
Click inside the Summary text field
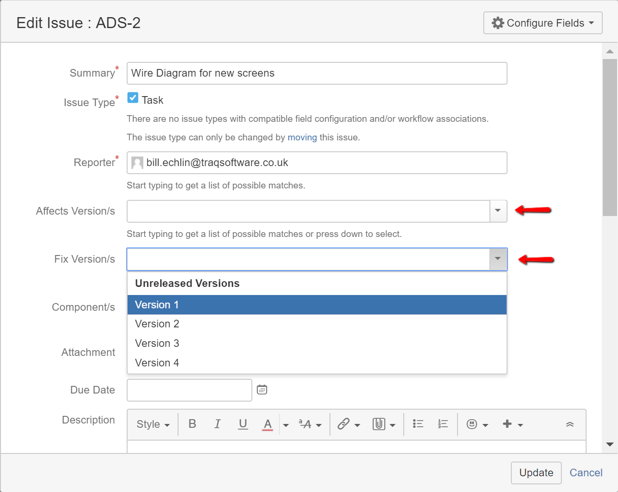coord(317,73)
